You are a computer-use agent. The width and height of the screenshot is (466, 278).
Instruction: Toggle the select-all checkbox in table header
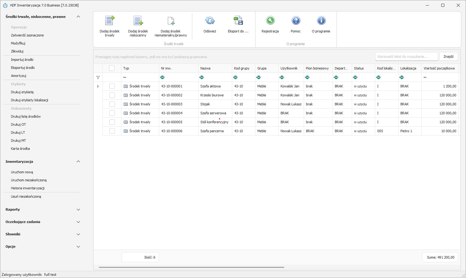(x=112, y=68)
